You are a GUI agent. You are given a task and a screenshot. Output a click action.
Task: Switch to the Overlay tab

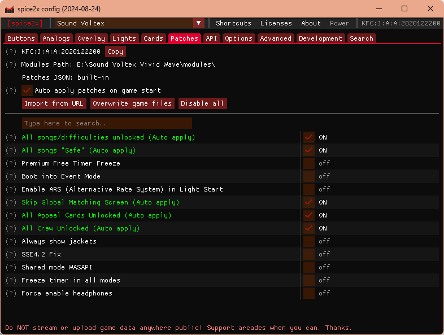click(x=91, y=38)
